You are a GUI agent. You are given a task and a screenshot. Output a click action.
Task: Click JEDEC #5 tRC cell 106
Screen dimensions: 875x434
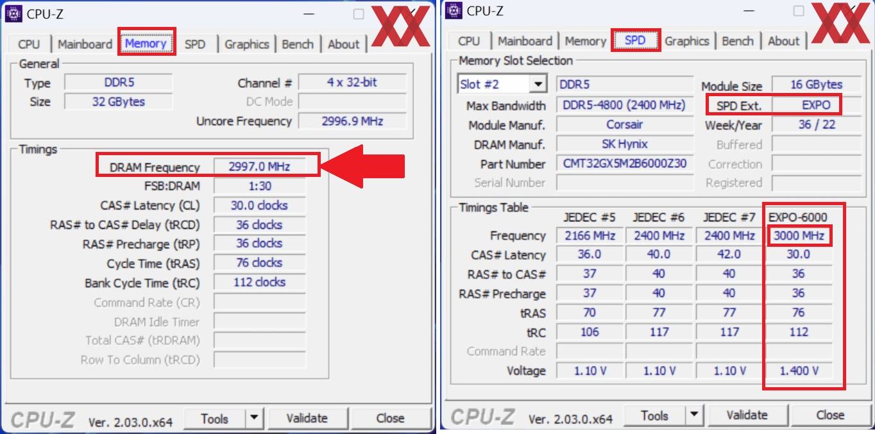coord(590,332)
